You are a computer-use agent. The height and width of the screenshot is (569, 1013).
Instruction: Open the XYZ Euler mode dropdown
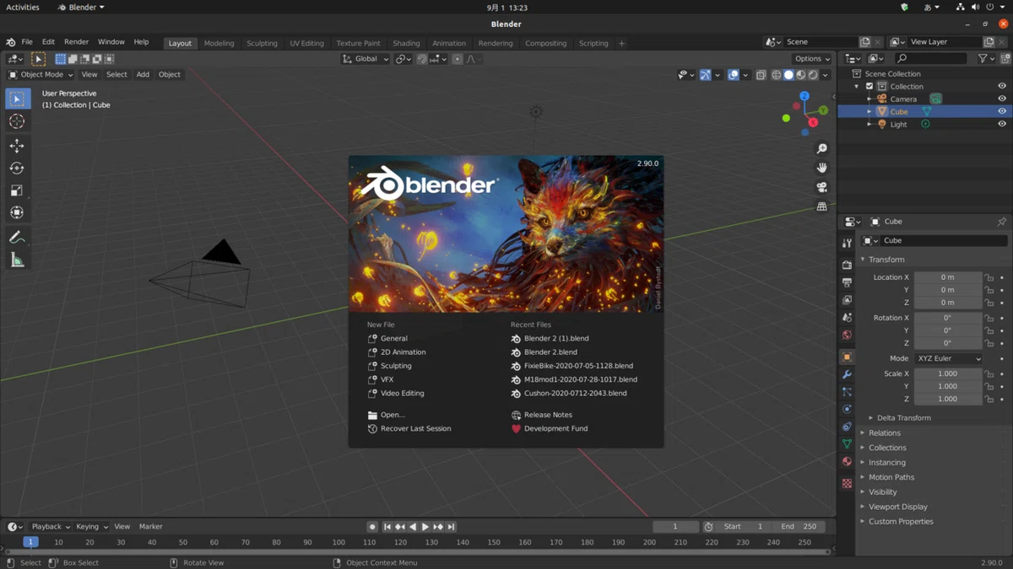[949, 358]
